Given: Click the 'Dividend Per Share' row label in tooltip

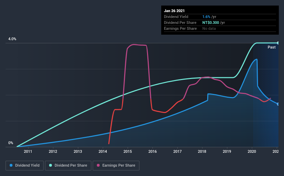Looking at the screenshot, I should click(180, 23).
